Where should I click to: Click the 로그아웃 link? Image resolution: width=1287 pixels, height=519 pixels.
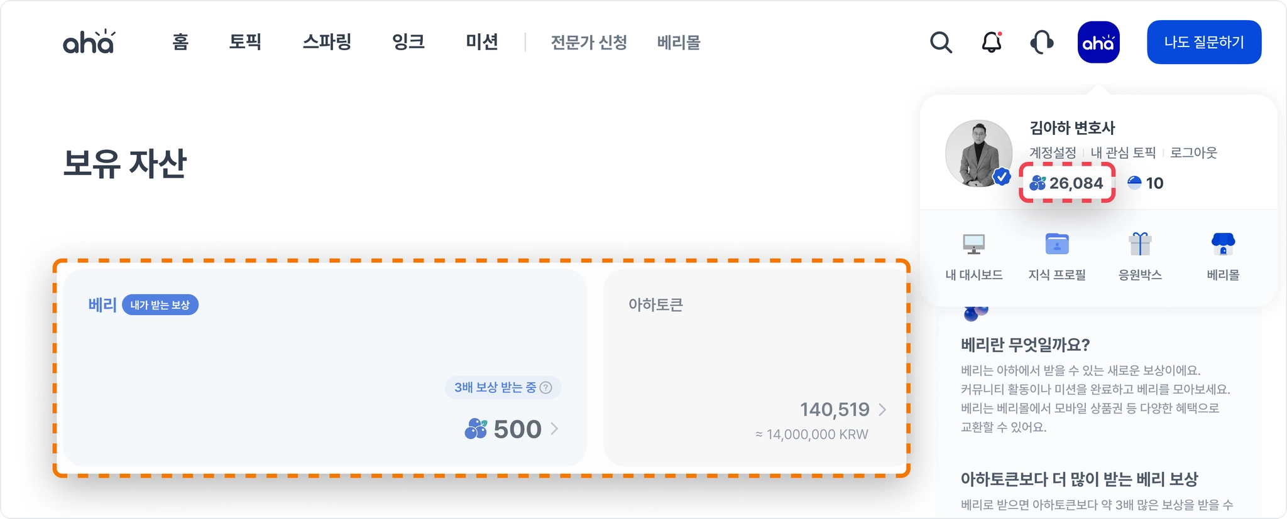(1193, 152)
